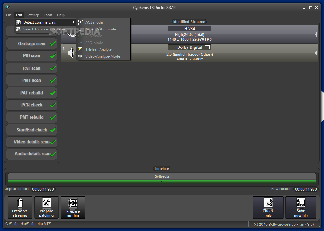Click the Check only button
The image size is (324, 231).
tap(268, 208)
